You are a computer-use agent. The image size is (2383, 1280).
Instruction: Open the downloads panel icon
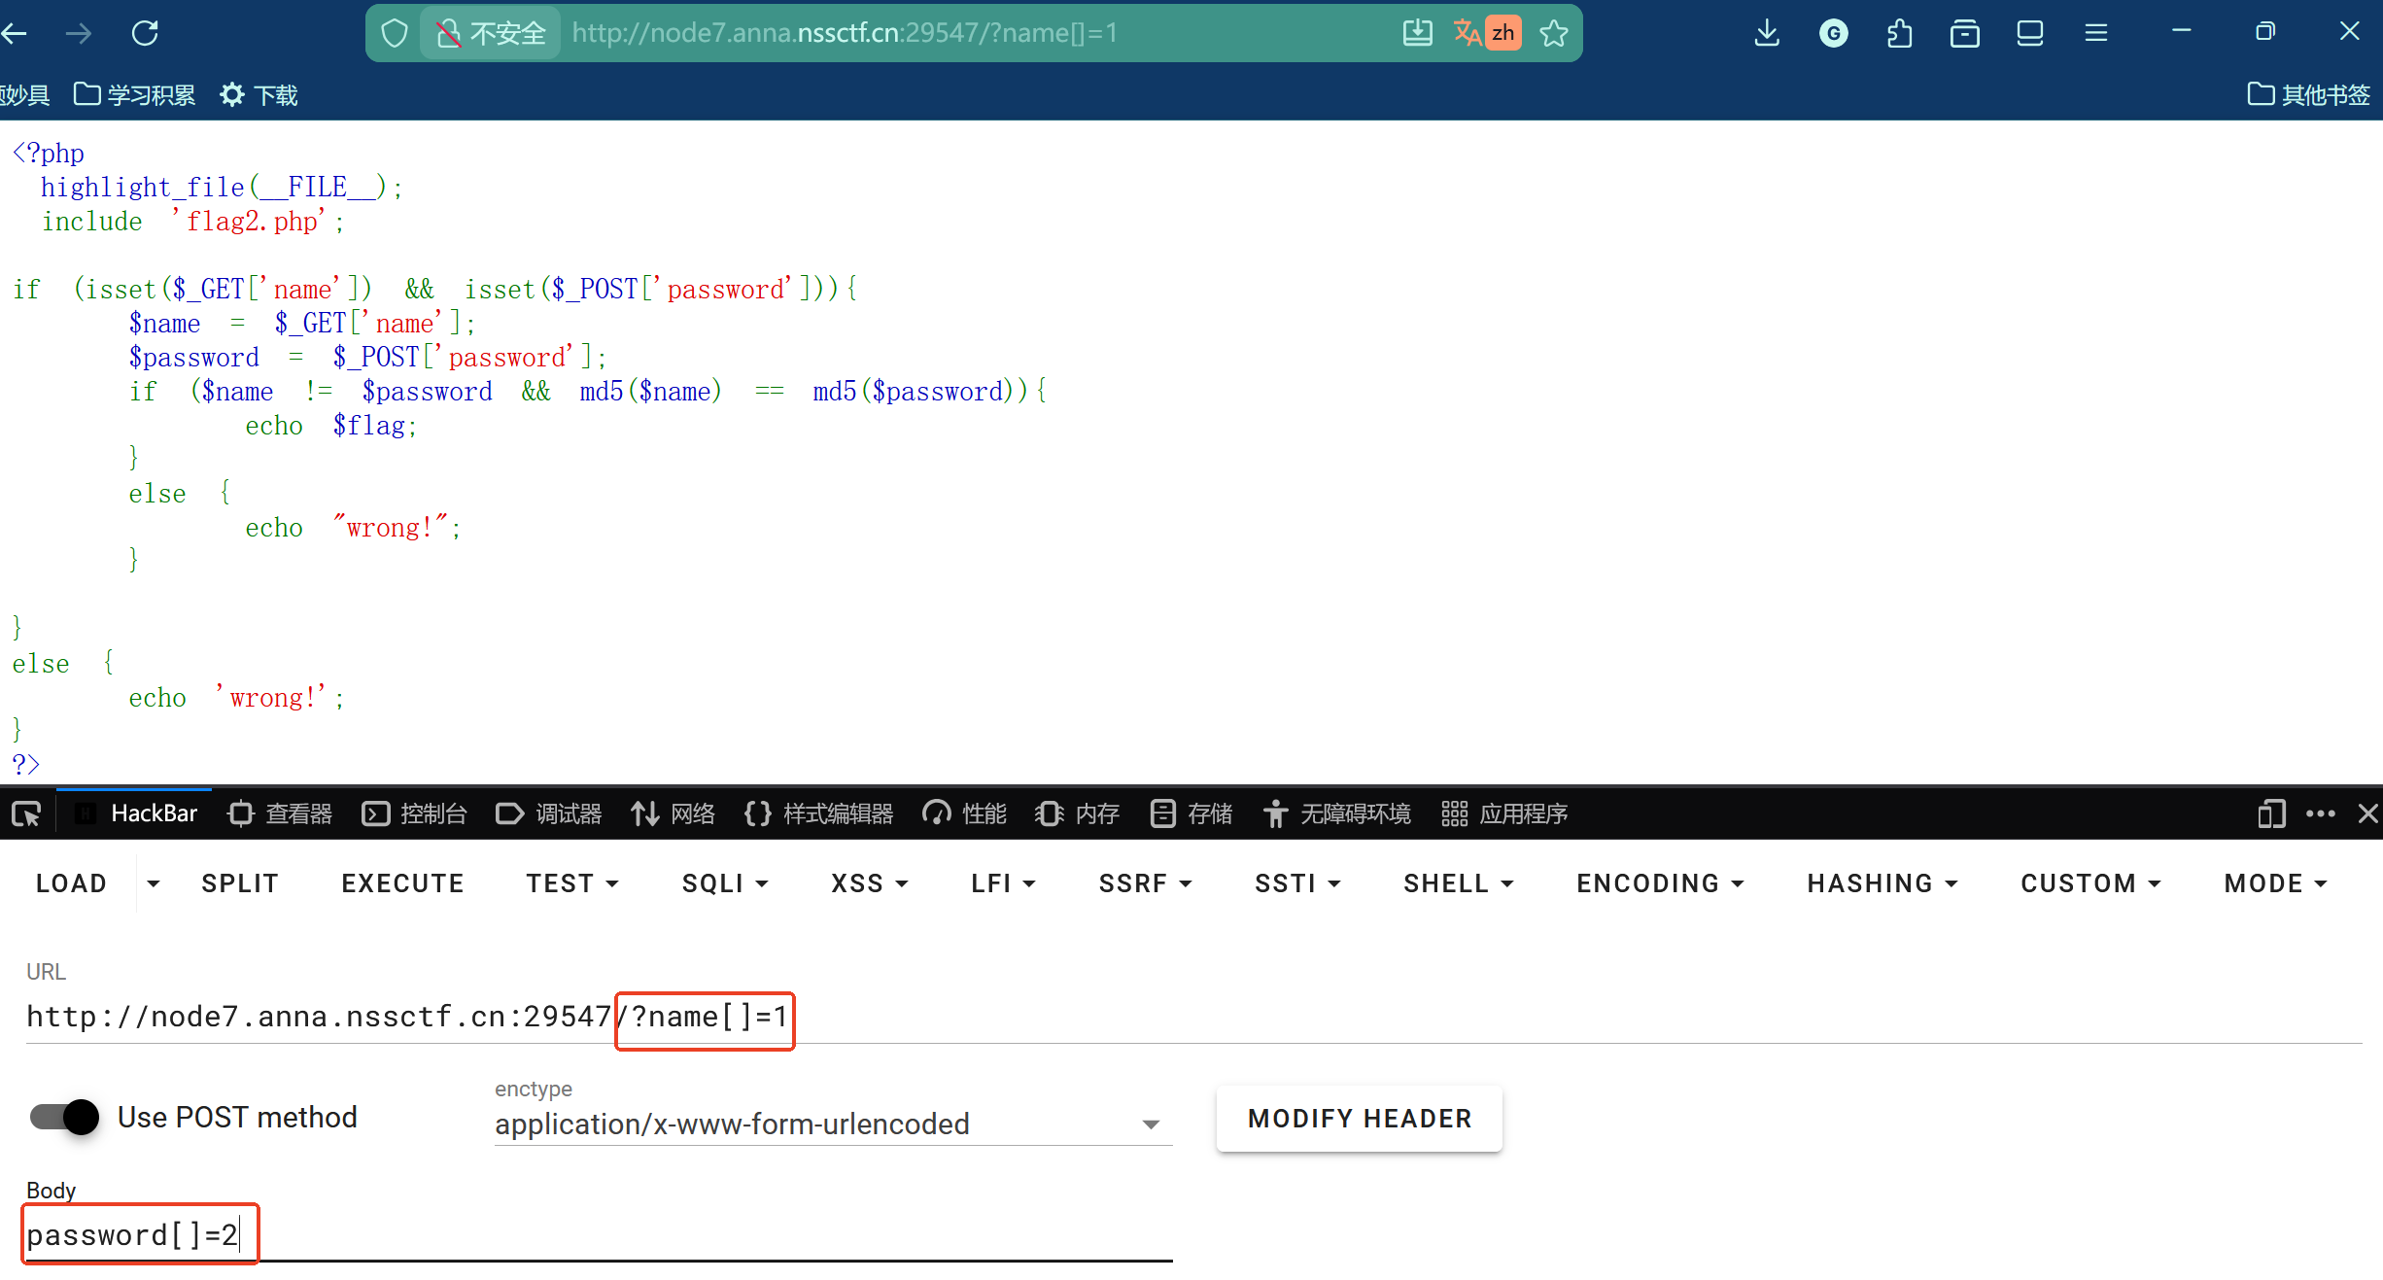point(1767,33)
